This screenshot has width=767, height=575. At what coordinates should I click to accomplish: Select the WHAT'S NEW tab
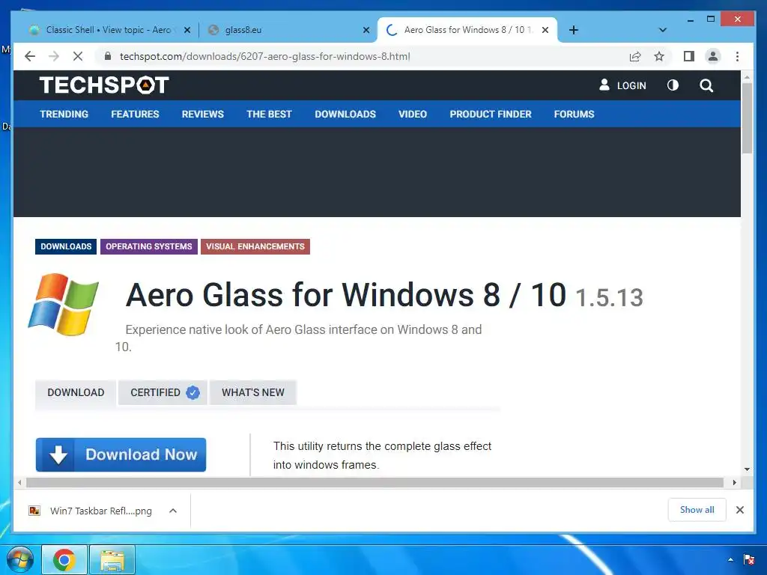coord(253,392)
